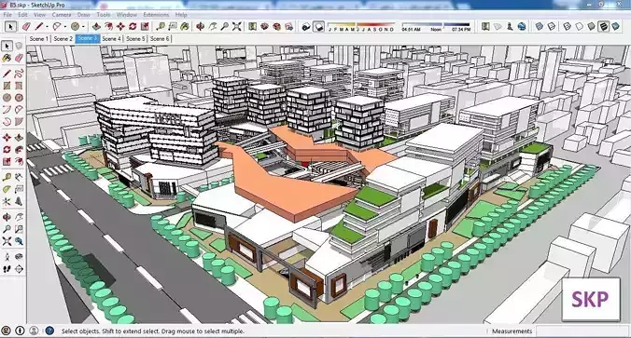Screen dimensions: 631x338
Task: Click the Make Component icon in left toolbar
Action: [x=19, y=46]
